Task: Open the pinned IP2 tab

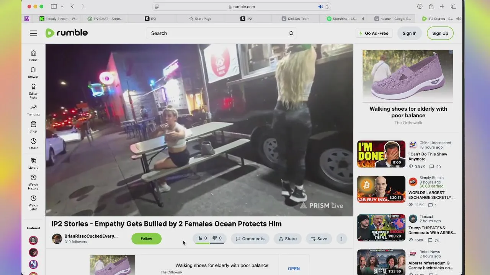Action: point(27,18)
